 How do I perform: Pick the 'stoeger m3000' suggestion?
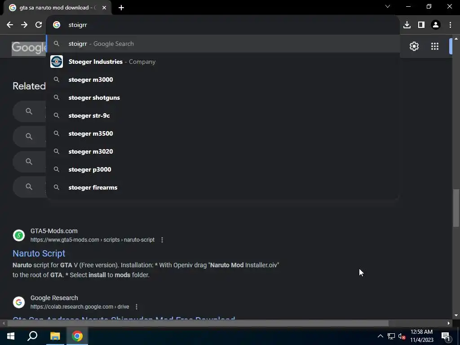223,80
